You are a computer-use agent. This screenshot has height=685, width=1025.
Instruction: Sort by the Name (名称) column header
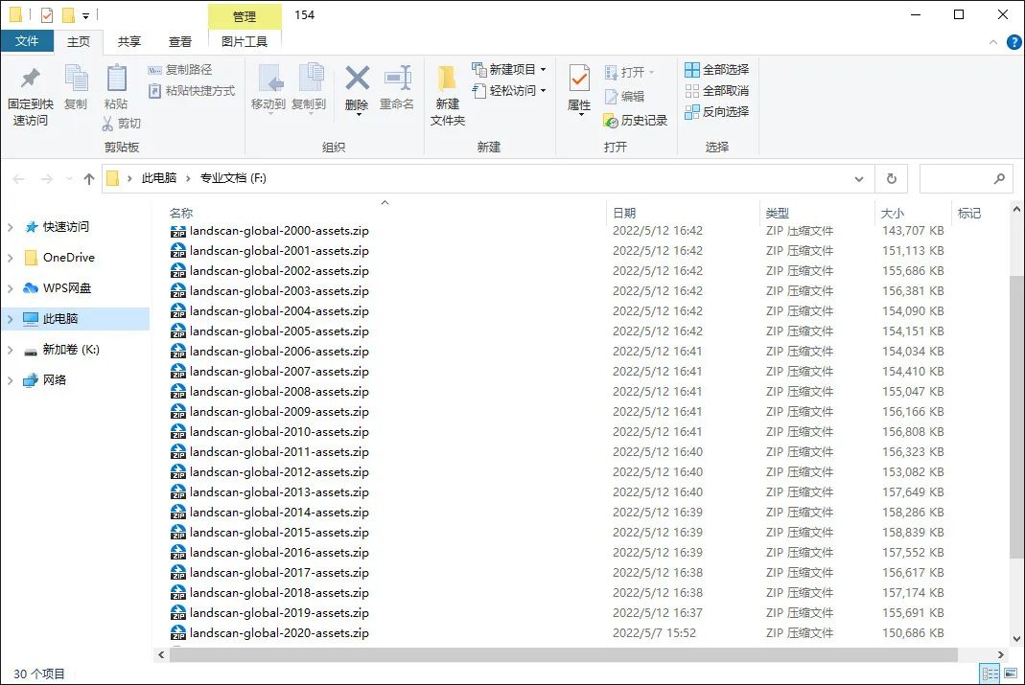pyautogui.click(x=180, y=213)
